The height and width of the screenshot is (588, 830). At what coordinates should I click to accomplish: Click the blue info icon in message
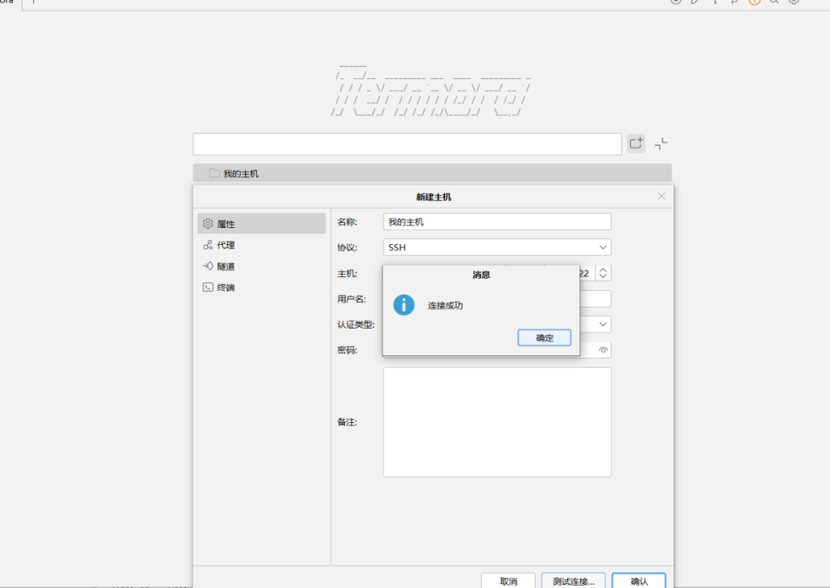tap(404, 305)
